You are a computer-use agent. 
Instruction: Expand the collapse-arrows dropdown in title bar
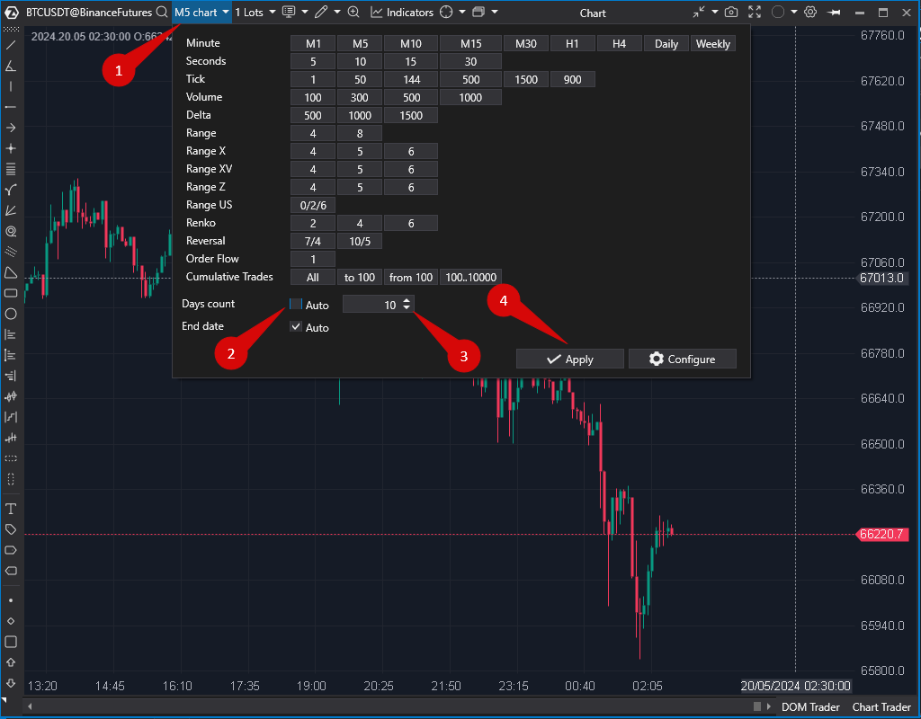coord(715,12)
